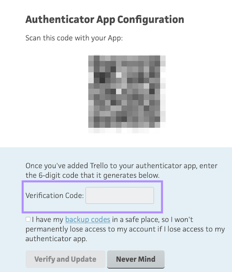The image size is (232, 272).
Task: Click the 'Scan this code with your App' text
Action: click(74, 38)
